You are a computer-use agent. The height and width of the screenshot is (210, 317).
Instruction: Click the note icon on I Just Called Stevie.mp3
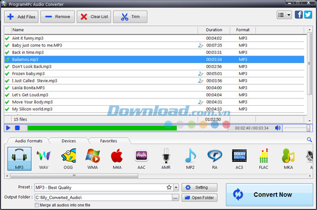pos(200,81)
